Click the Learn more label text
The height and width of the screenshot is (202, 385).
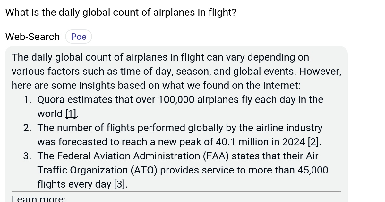[38, 199]
